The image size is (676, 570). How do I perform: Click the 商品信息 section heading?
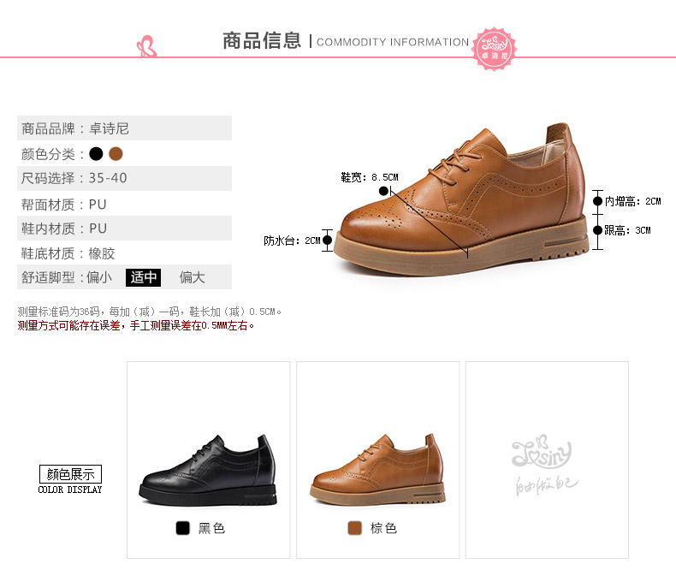[x=262, y=41]
